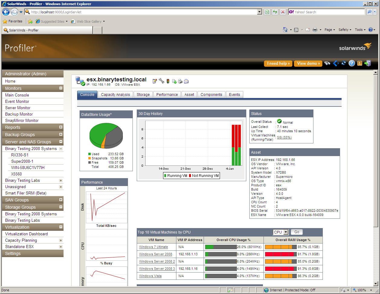Collapse Binary Testing 2008 Systems tree node
Screen dimensions: 380x294
click(61, 149)
